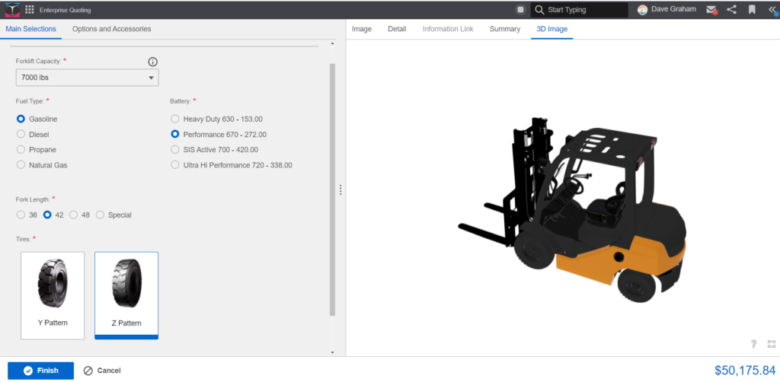This screenshot has width=780, height=382.
Task: Click the Forklift Capacity info icon
Action: tap(152, 62)
